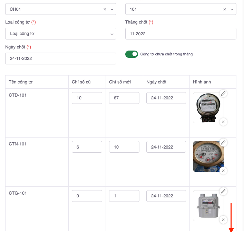Remove the CTĐ-101 meter image
244x232 pixels.
[x=223, y=122]
